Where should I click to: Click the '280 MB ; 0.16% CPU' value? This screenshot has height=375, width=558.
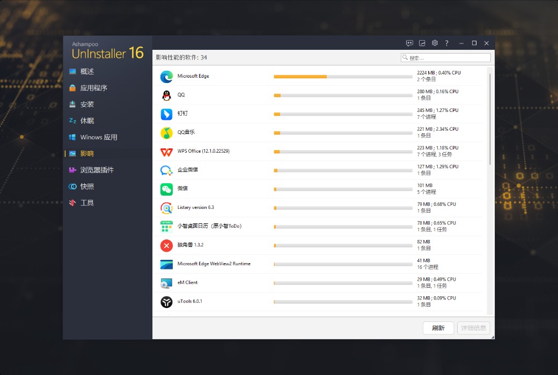[437, 92]
